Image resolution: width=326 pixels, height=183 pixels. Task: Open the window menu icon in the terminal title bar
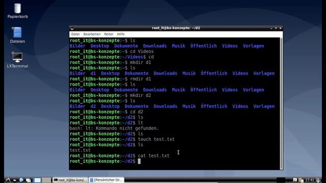[x=72, y=28]
